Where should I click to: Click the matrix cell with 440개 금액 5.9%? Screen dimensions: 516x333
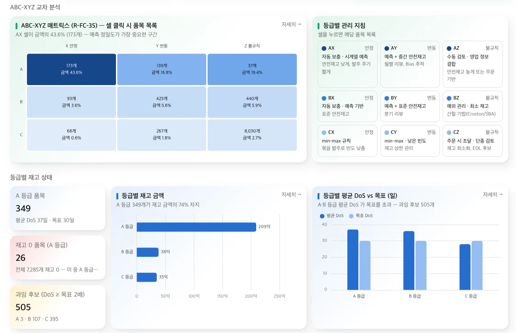pyautogui.click(x=252, y=102)
